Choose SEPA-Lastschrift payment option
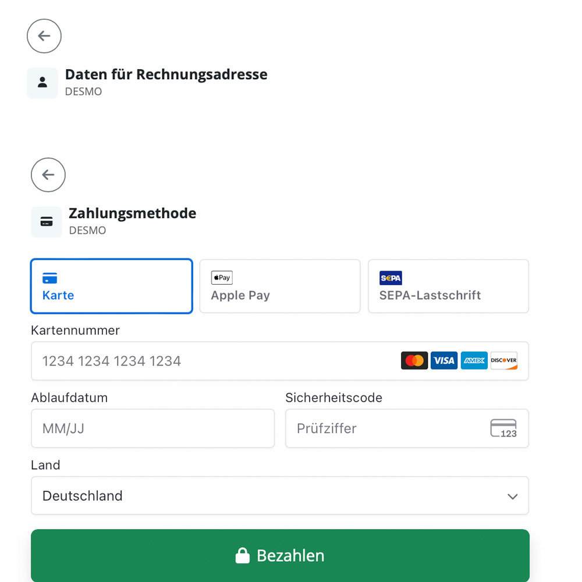The image size is (582, 582). coord(448,286)
